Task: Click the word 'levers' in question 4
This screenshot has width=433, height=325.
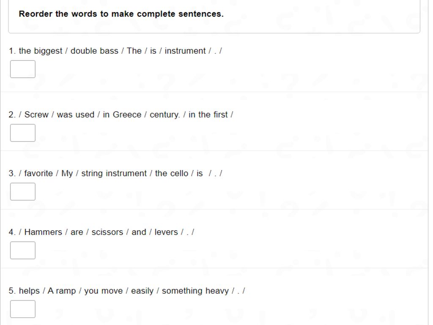Action: point(166,232)
